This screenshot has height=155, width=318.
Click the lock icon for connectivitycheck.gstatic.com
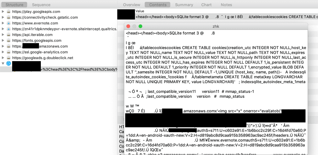coord(9,17)
